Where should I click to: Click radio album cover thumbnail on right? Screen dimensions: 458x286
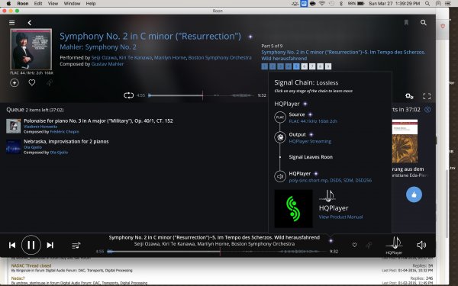click(x=405, y=141)
